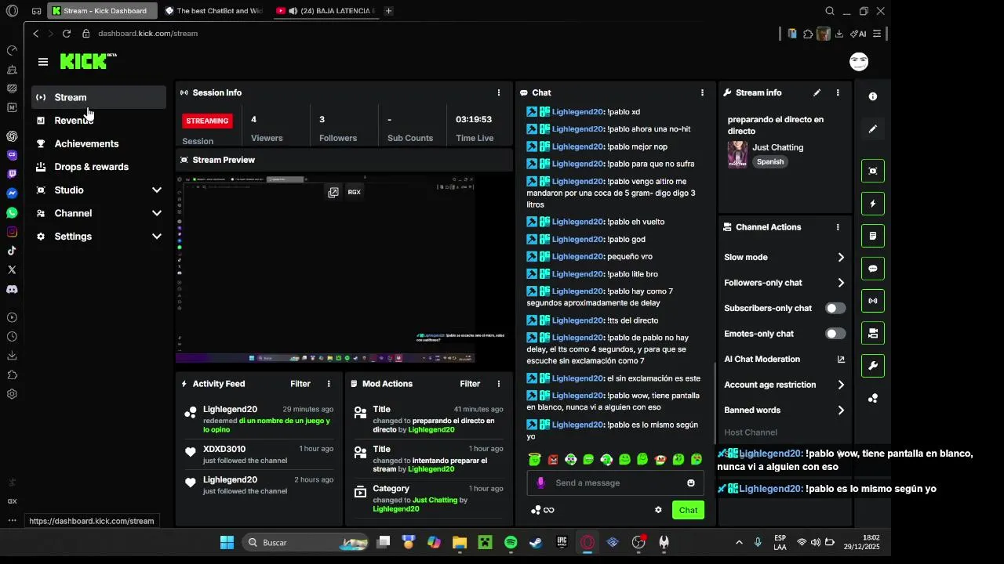1004x564 pixels.
Task: Click the taskbar Buscar search box
Action: click(304, 542)
